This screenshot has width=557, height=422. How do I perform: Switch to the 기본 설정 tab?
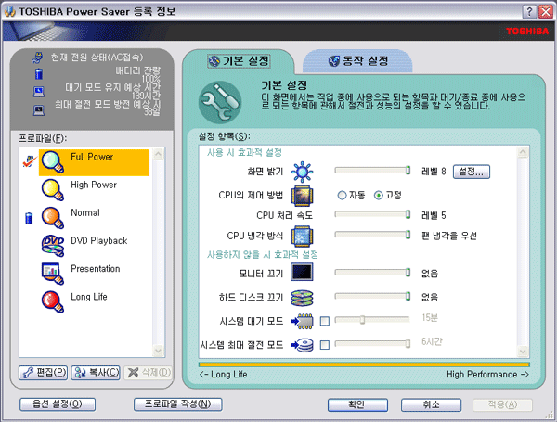[239, 61]
